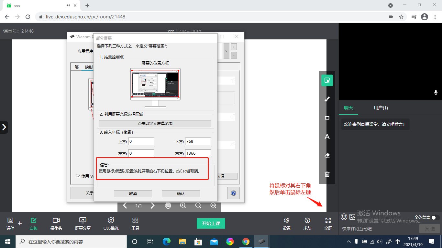This screenshot has height=248, width=442.
Task: Select the 映射 tab in Wacom window
Action: pos(89,67)
